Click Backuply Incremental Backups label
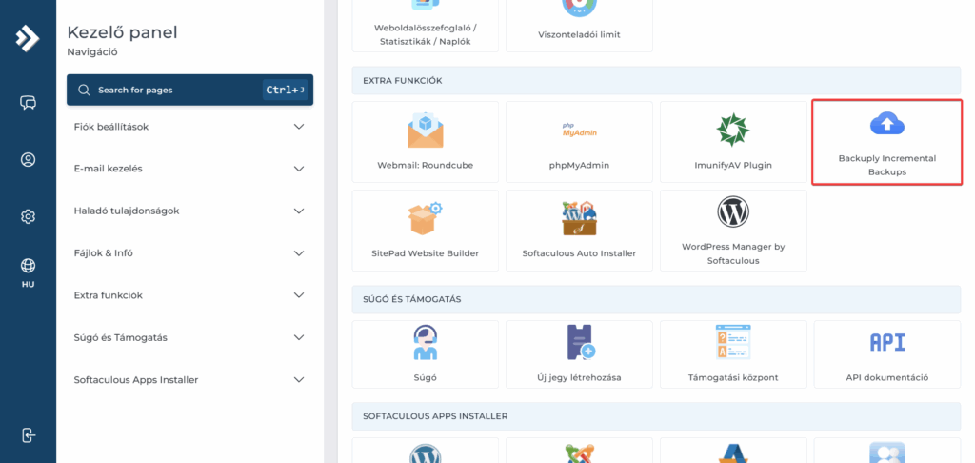The width and height of the screenshot is (975, 463). coord(886,165)
